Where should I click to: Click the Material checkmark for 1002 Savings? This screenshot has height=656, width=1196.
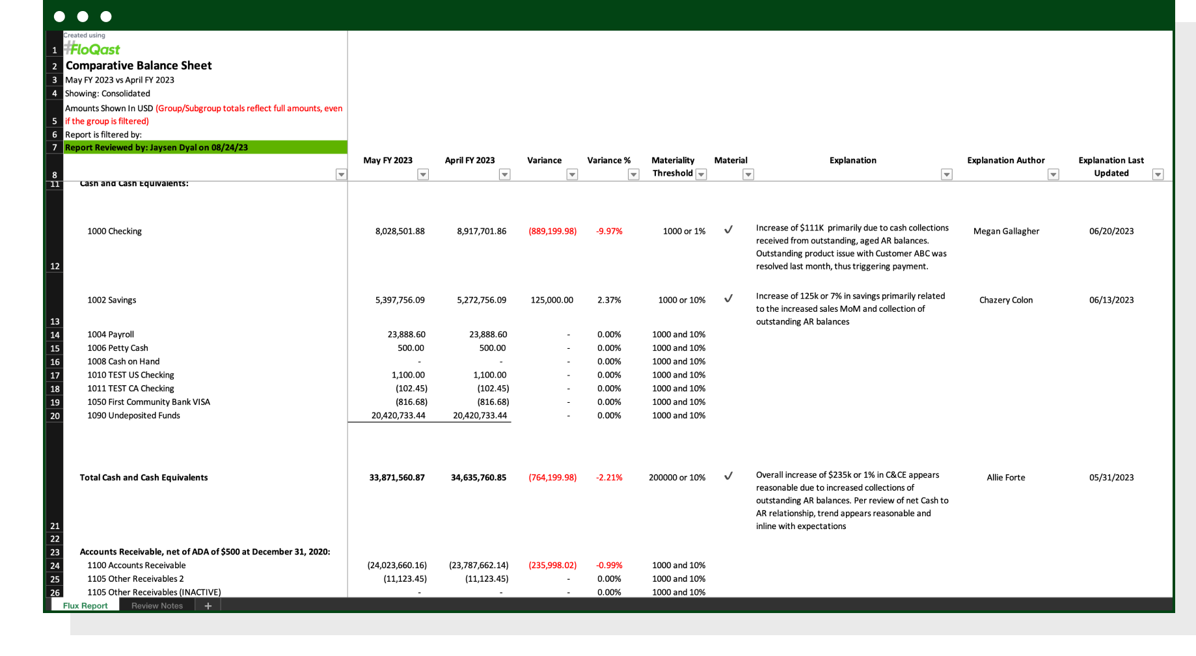(729, 299)
